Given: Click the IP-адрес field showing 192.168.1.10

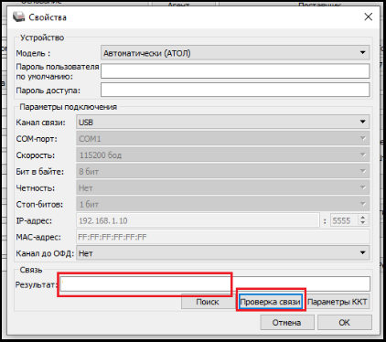Looking at the screenshot, I should point(198,220).
